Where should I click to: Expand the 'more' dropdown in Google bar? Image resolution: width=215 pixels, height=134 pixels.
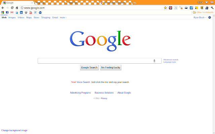(x=63, y=17)
